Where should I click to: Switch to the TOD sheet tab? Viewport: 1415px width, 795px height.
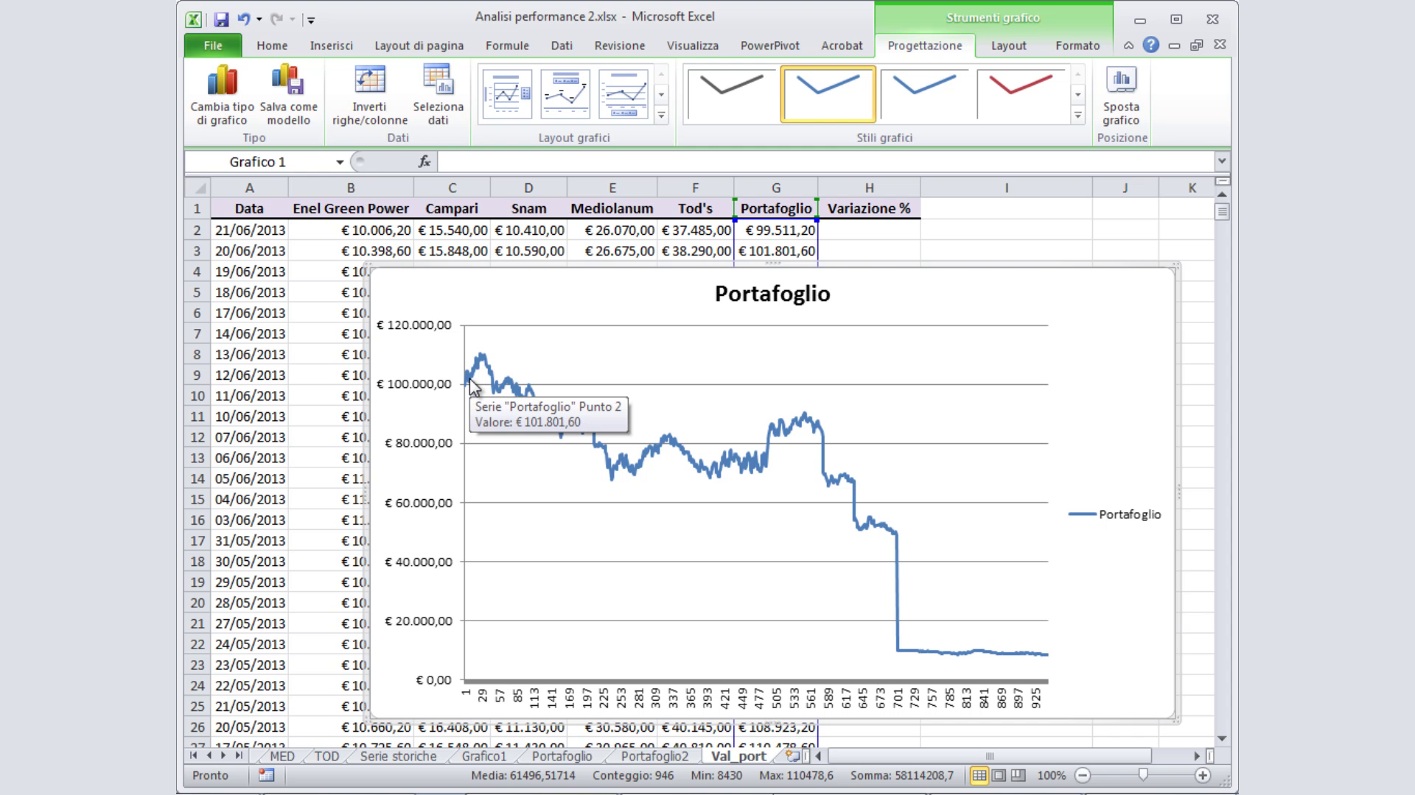326,756
